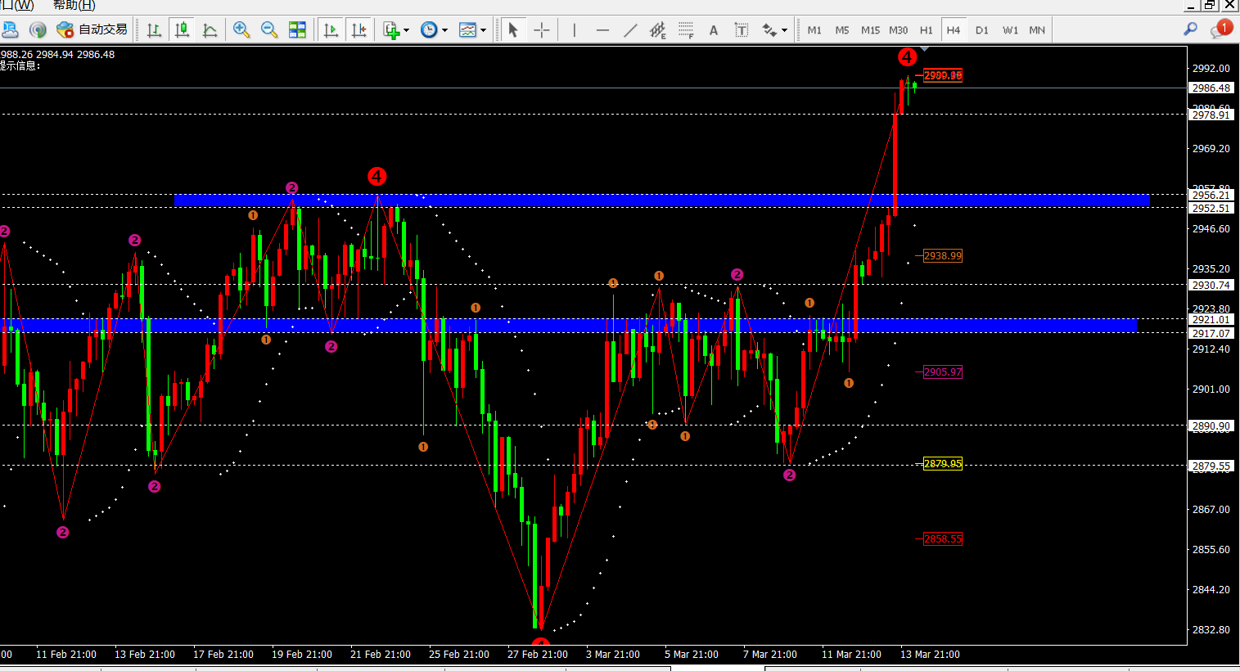Switch to H1 timeframe
The height and width of the screenshot is (671, 1240).
[926, 30]
